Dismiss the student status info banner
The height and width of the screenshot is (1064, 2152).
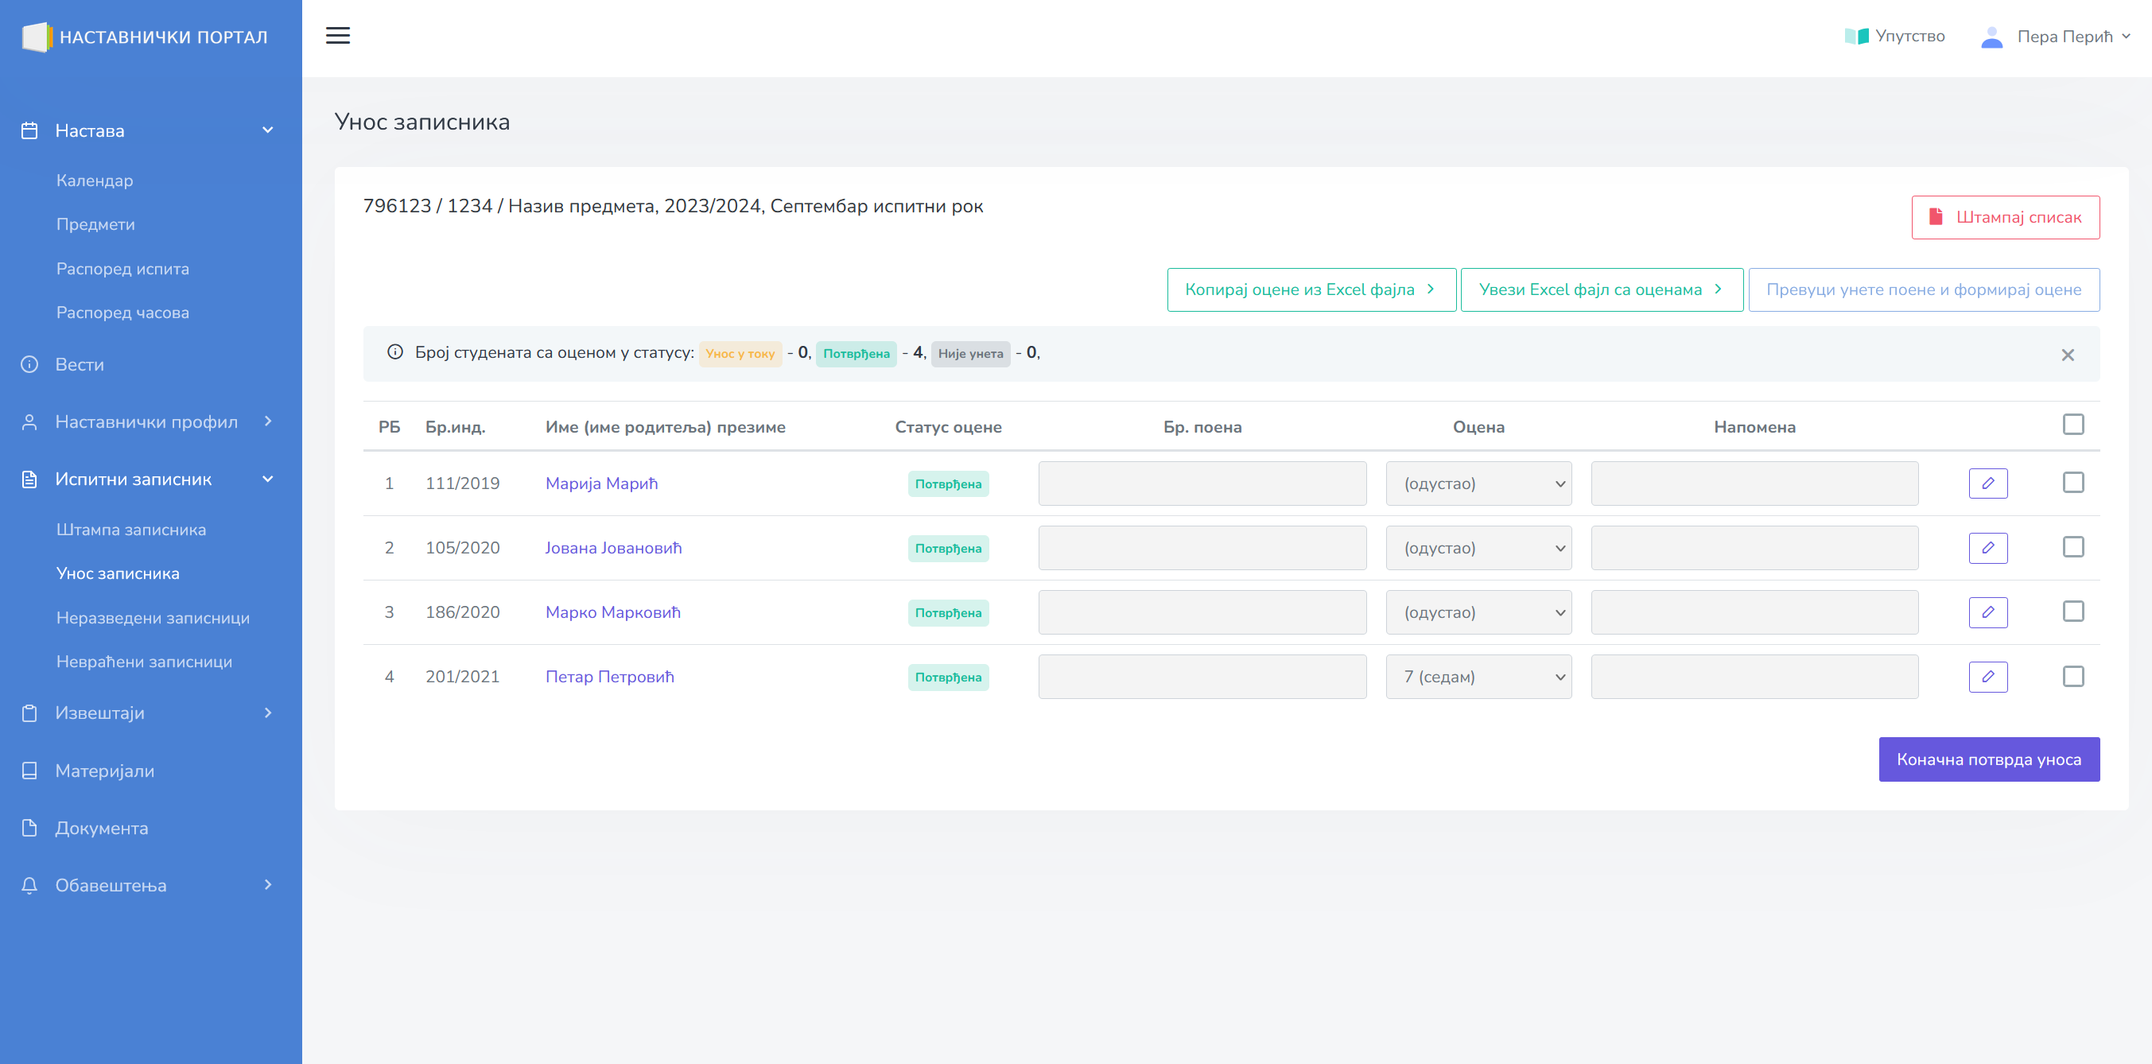coord(2067,355)
